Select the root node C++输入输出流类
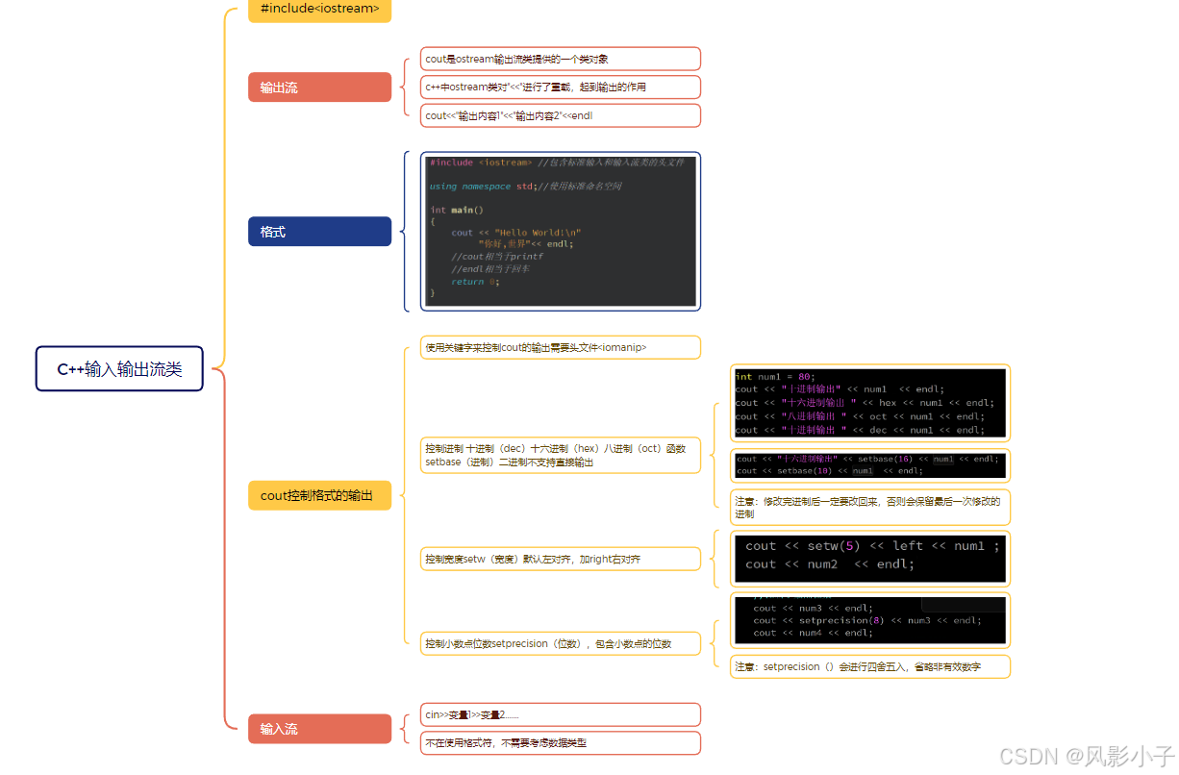Screen dimensions: 1179x775 119,368
